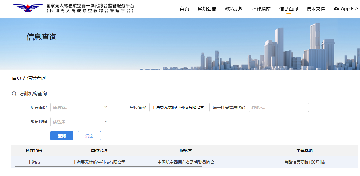Open the 通知公告 menu item
This screenshot has height=176, width=360.
(207, 9)
